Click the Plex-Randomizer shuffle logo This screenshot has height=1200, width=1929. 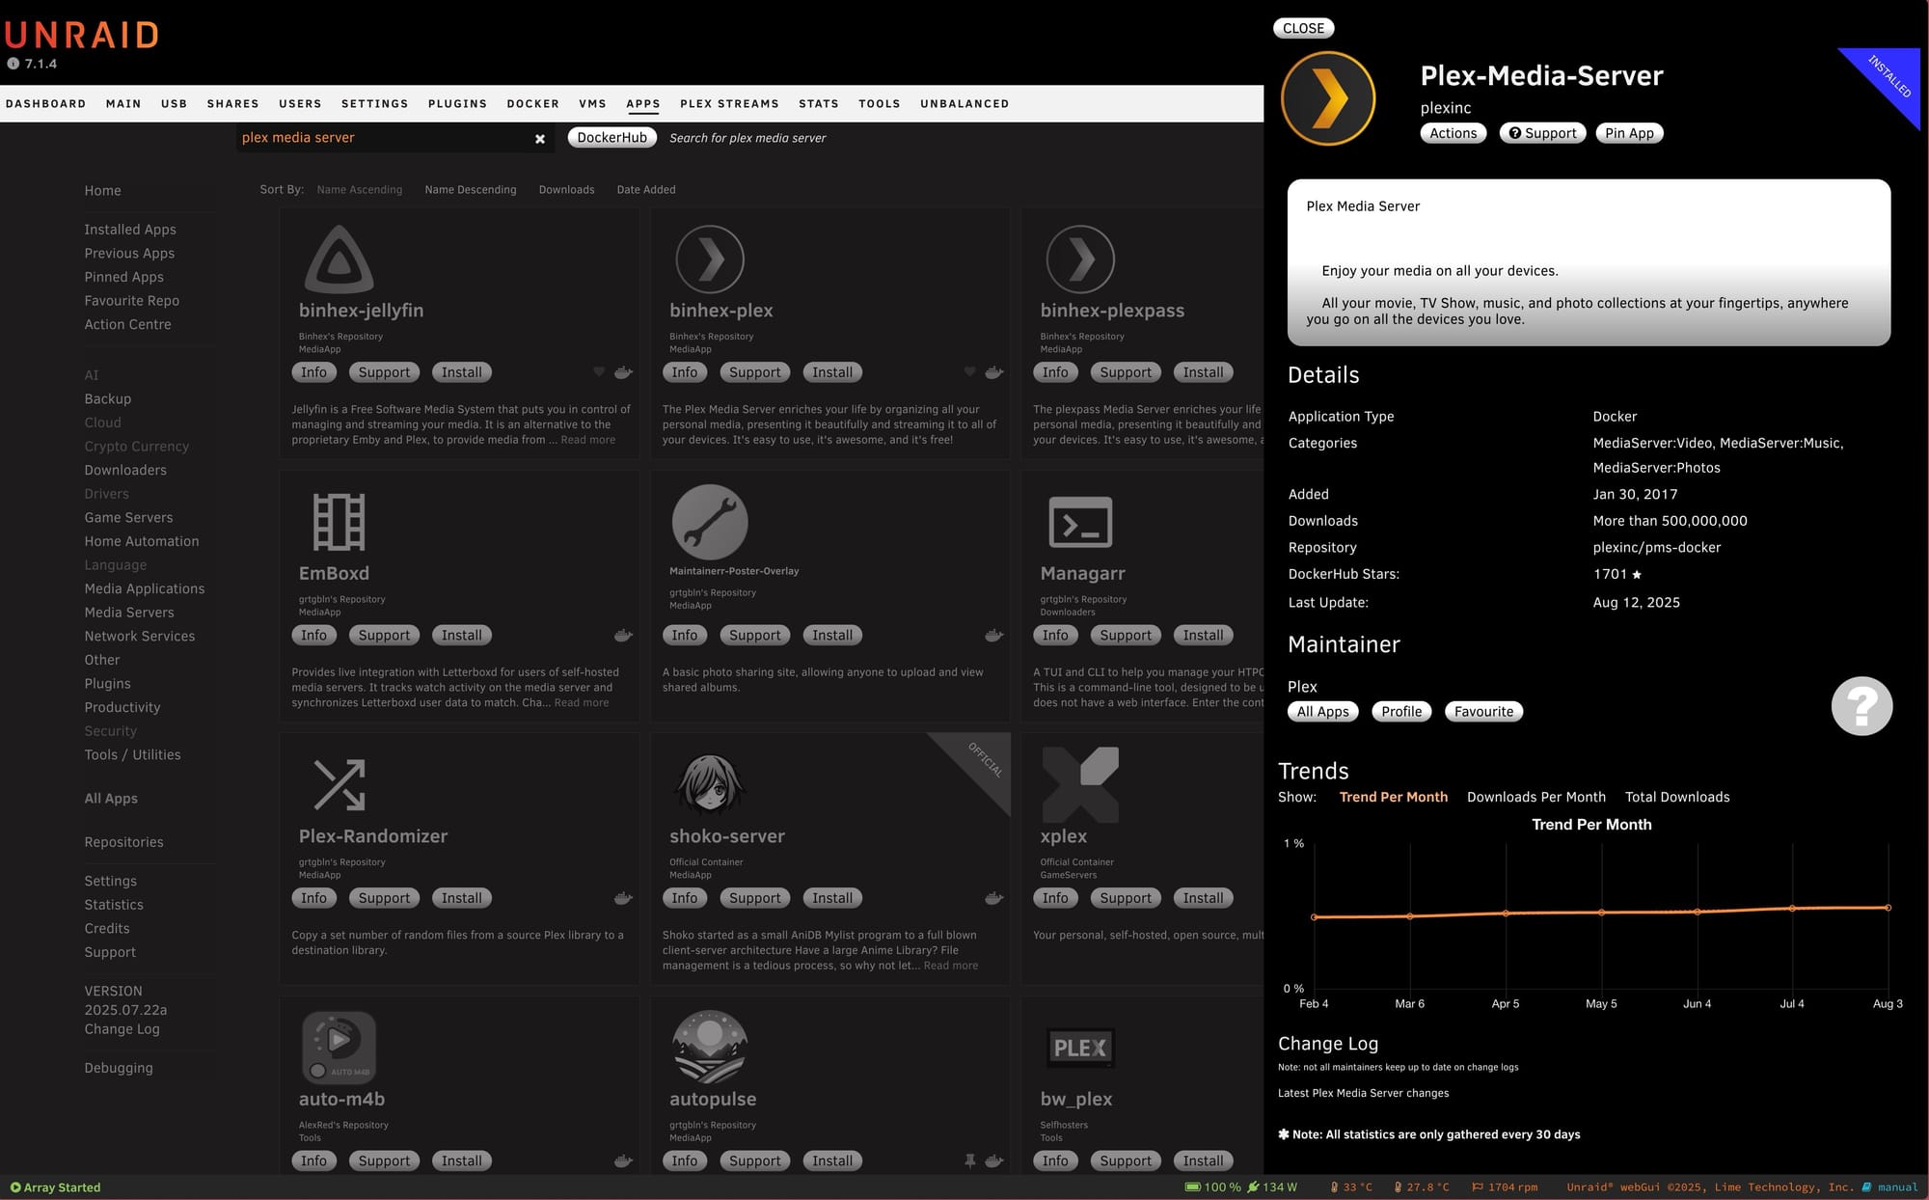click(339, 784)
